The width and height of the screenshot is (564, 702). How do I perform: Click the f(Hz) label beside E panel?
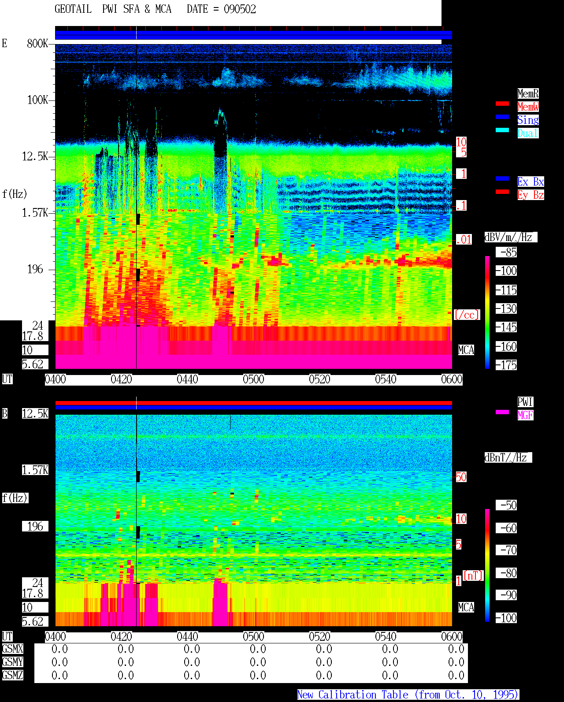click(15, 194)
